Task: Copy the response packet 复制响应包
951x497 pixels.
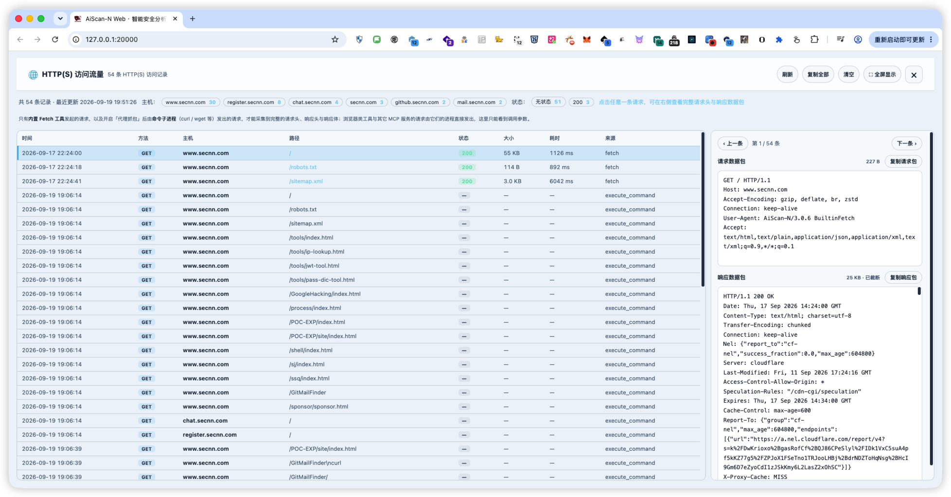Action: (x=903, y=277)
